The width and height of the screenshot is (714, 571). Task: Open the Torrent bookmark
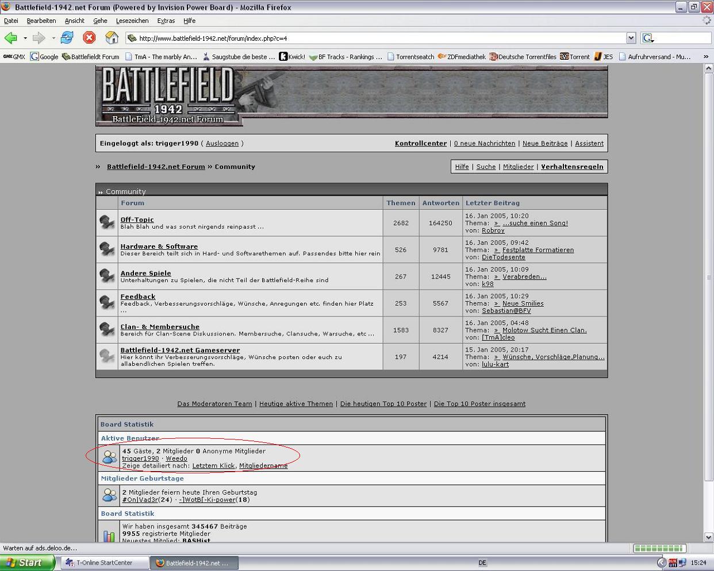[x=575, y=57]
